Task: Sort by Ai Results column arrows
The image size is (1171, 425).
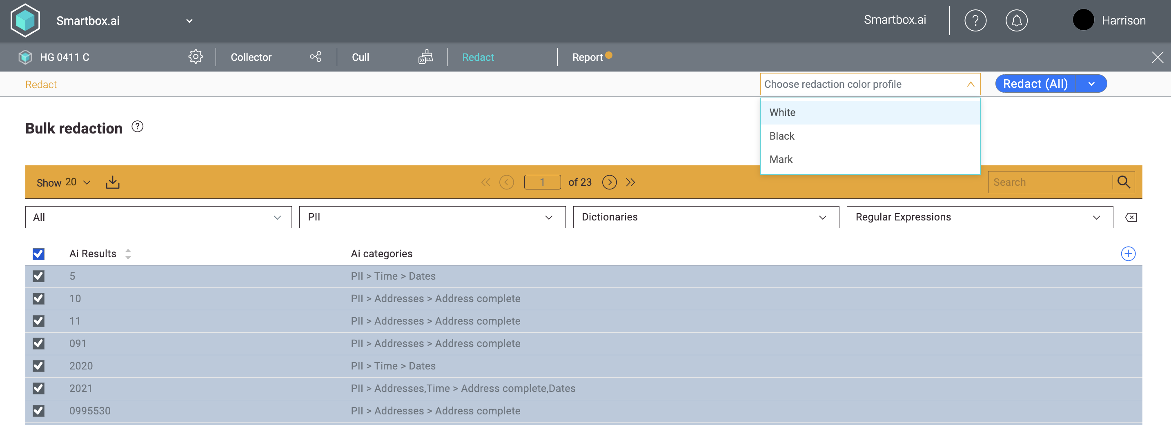Action: coord(128,254)
